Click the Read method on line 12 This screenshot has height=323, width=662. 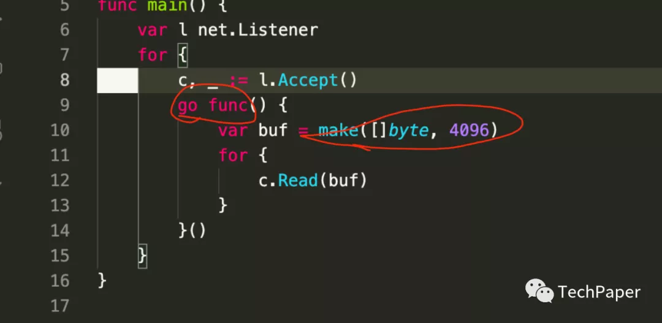click(x=298, y=181)
